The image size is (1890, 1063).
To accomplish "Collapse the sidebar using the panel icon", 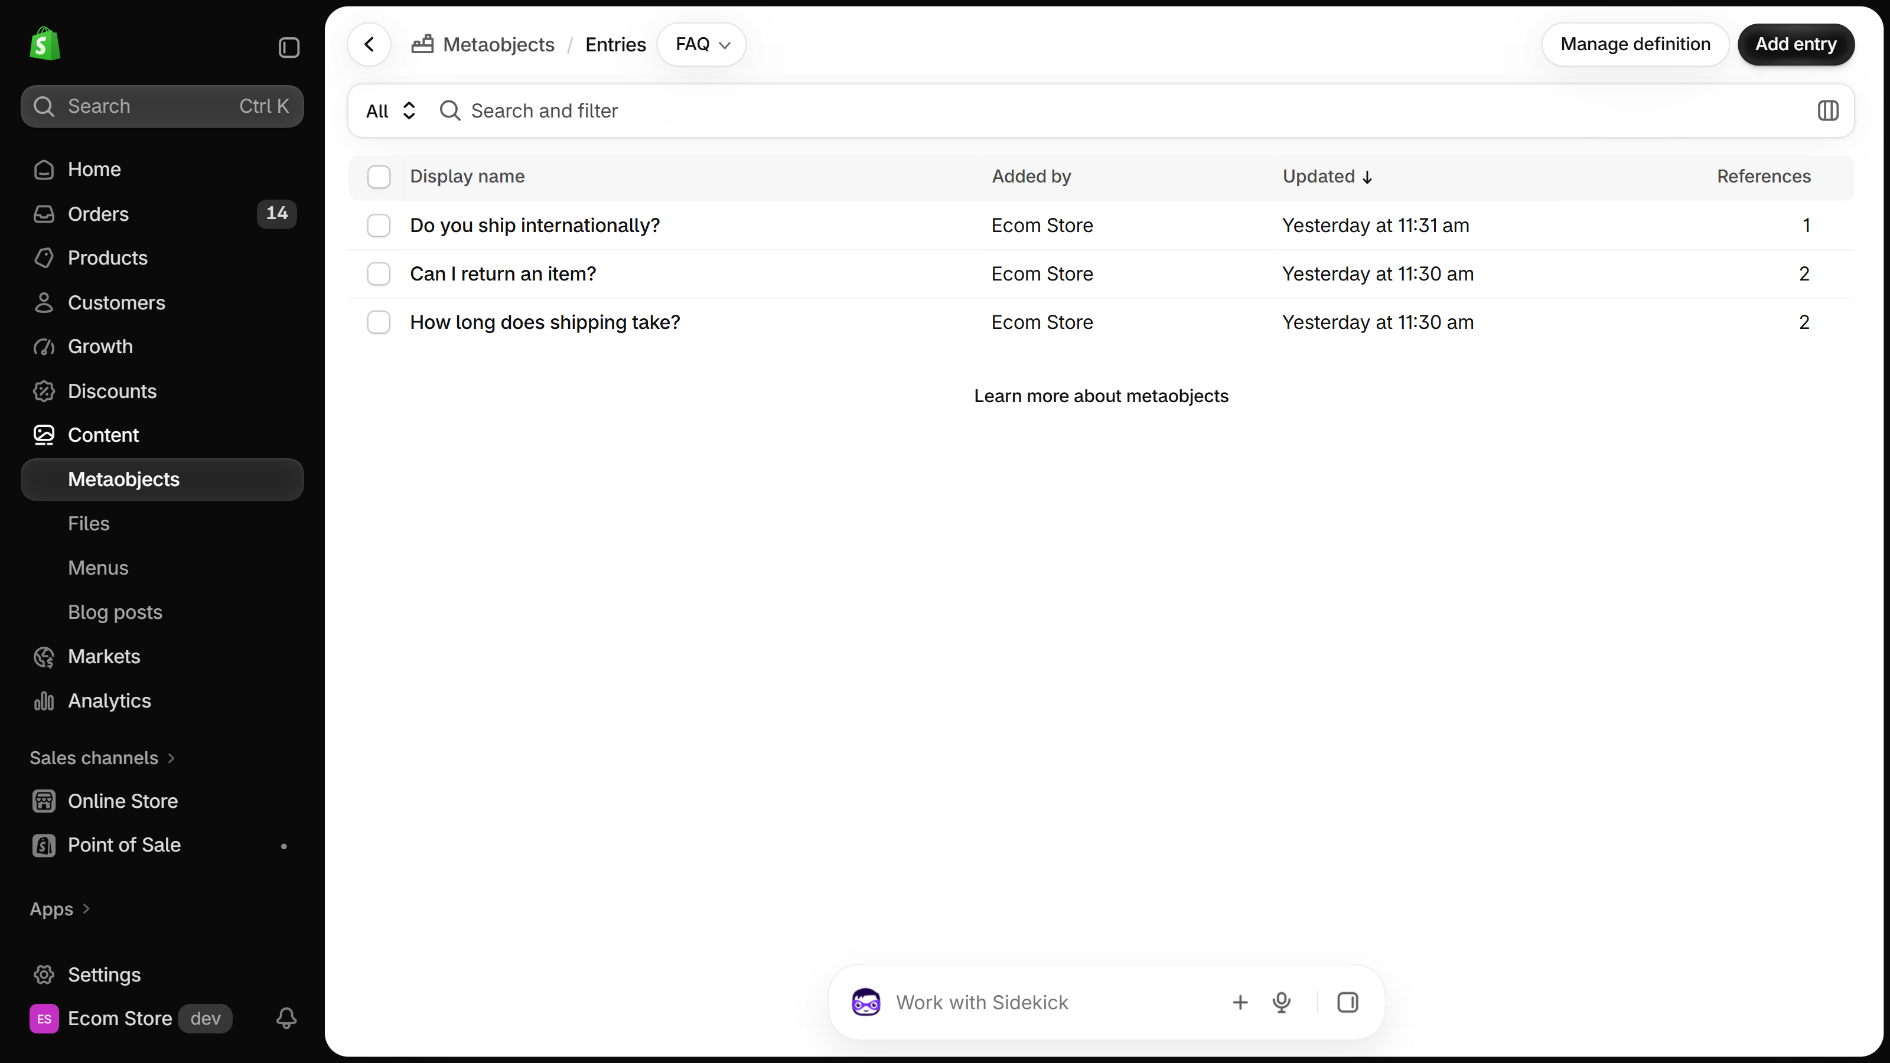I will coord(289,48).
